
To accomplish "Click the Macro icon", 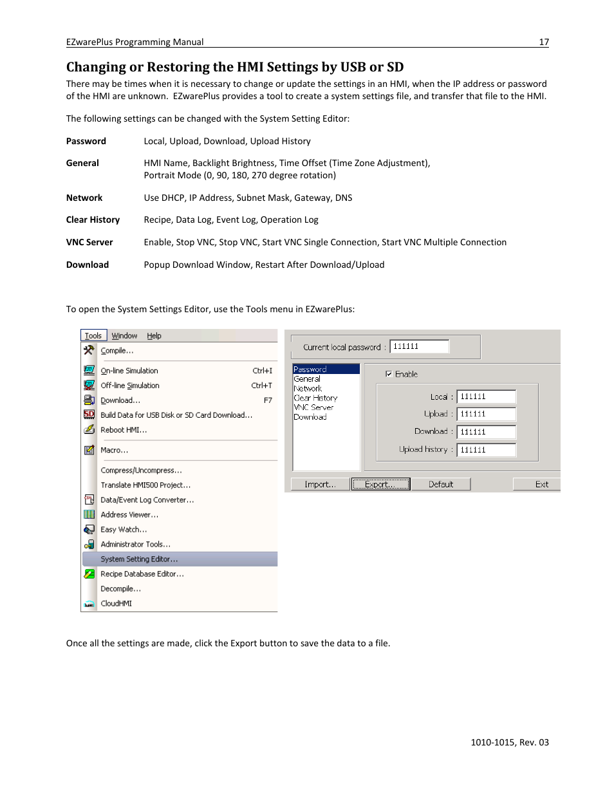I will point(89,450).
